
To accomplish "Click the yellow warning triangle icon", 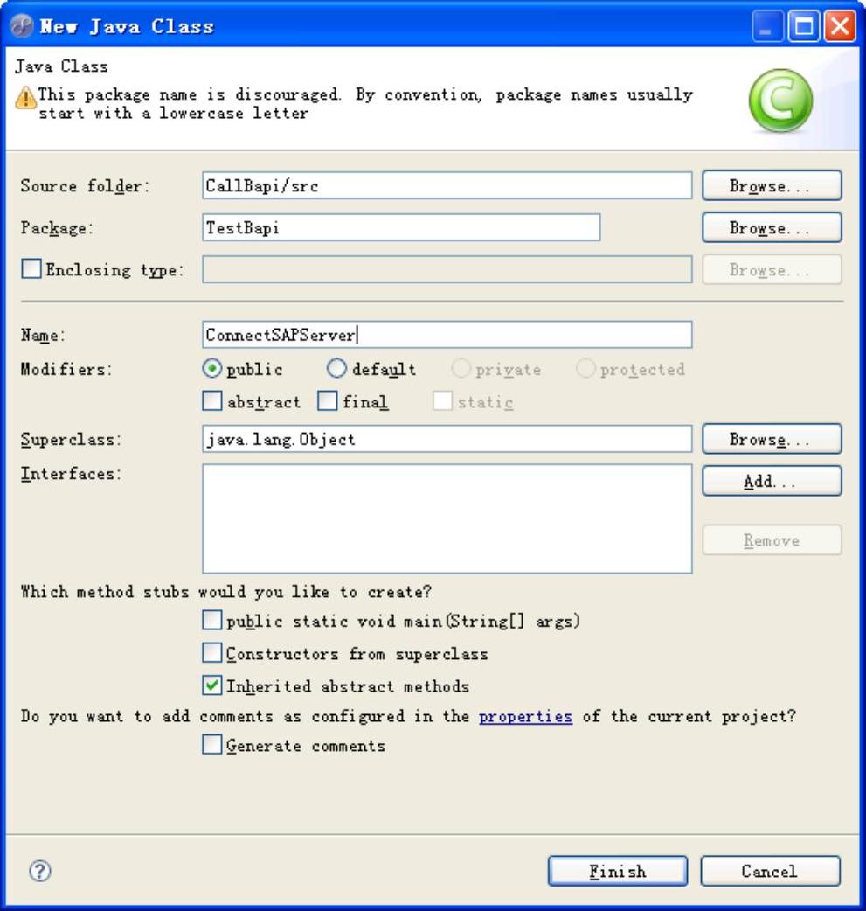I will [25, 97].
